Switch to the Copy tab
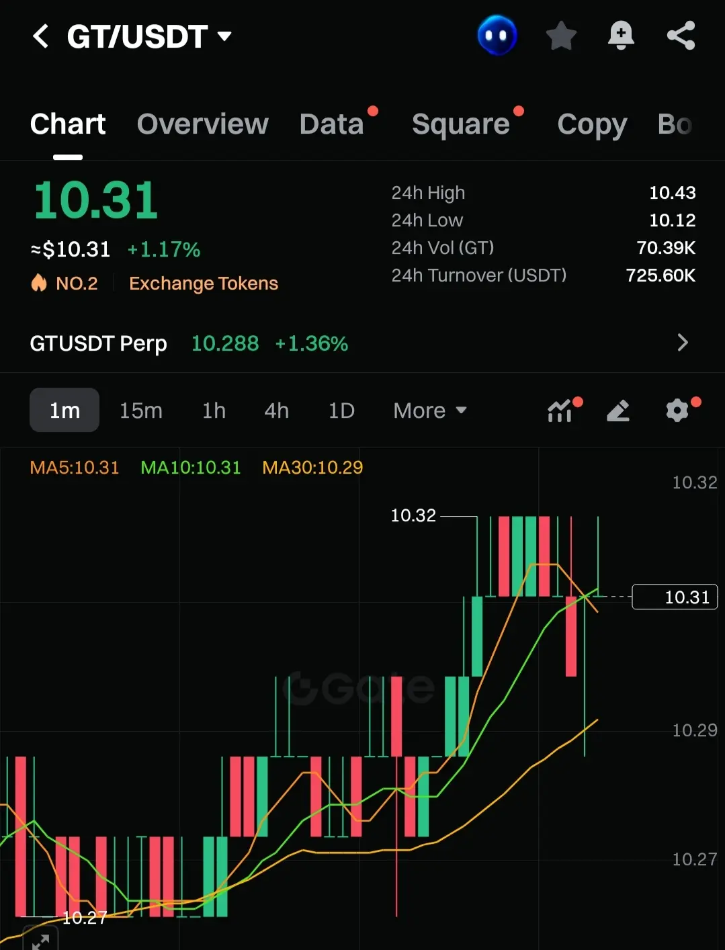 click(x=592, y=125)
